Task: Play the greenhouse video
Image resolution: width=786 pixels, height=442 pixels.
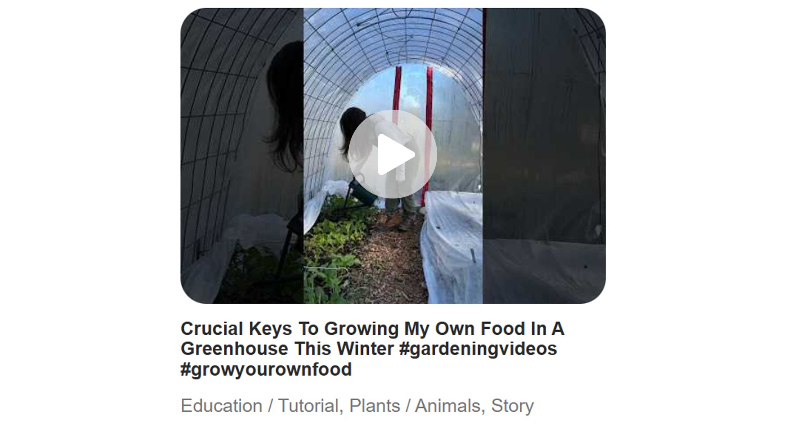Action: [x=393, y=154]
